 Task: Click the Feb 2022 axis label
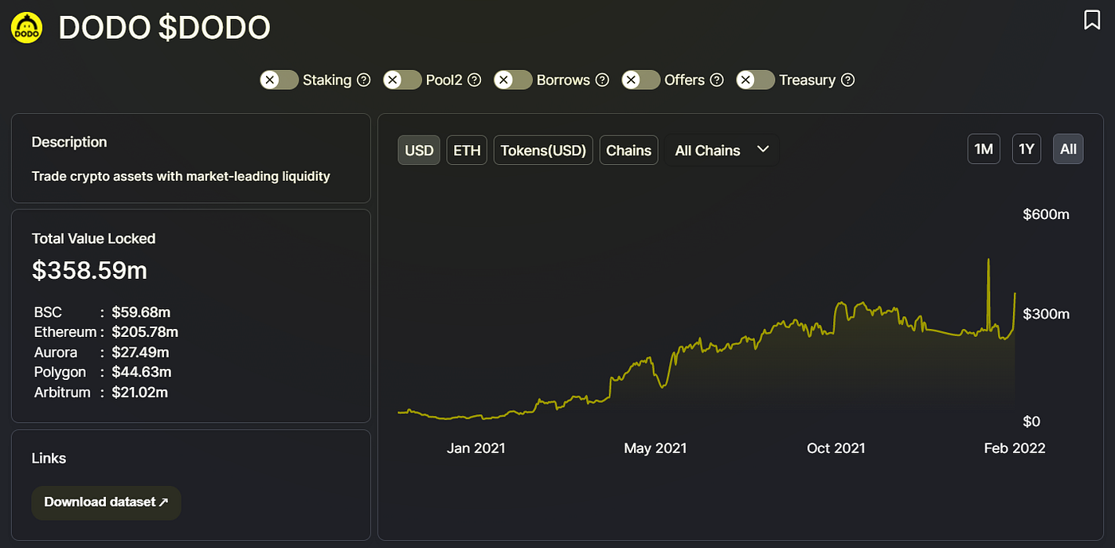click(1015, 448)
